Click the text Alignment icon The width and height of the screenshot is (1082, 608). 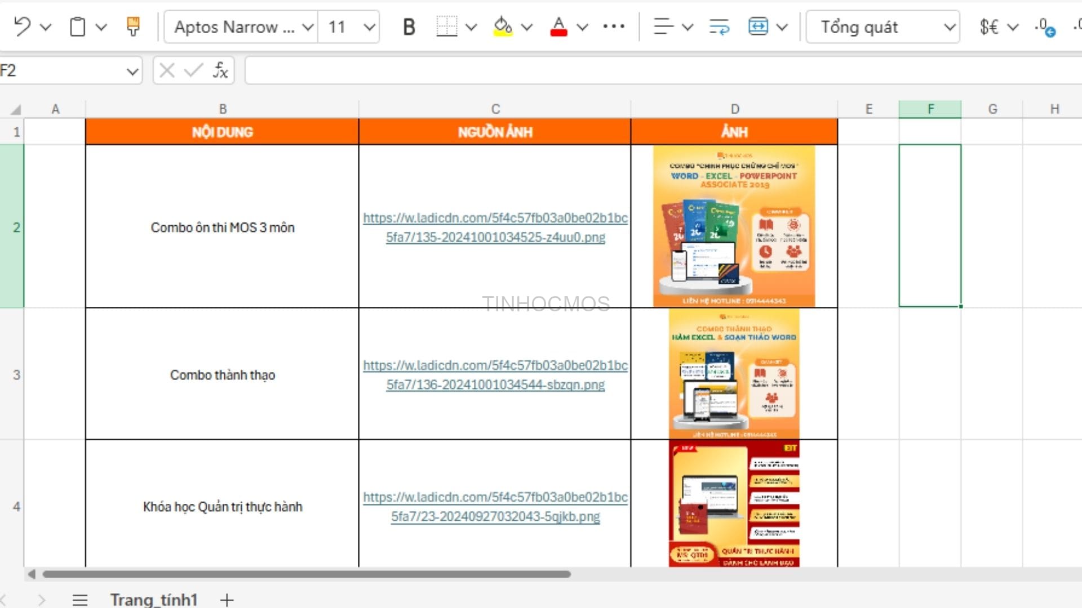tap(663, 26)
